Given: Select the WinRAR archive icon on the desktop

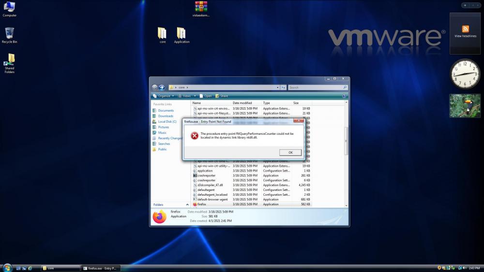Looking at the screenshot, I should point(201,7).
